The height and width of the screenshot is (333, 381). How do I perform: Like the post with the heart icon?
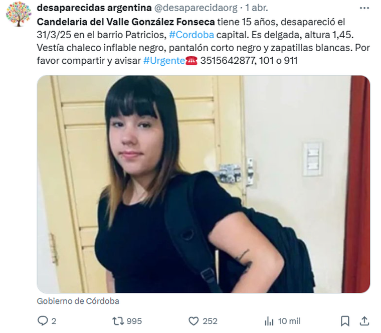pyautogui.click(x=194, y=321)
